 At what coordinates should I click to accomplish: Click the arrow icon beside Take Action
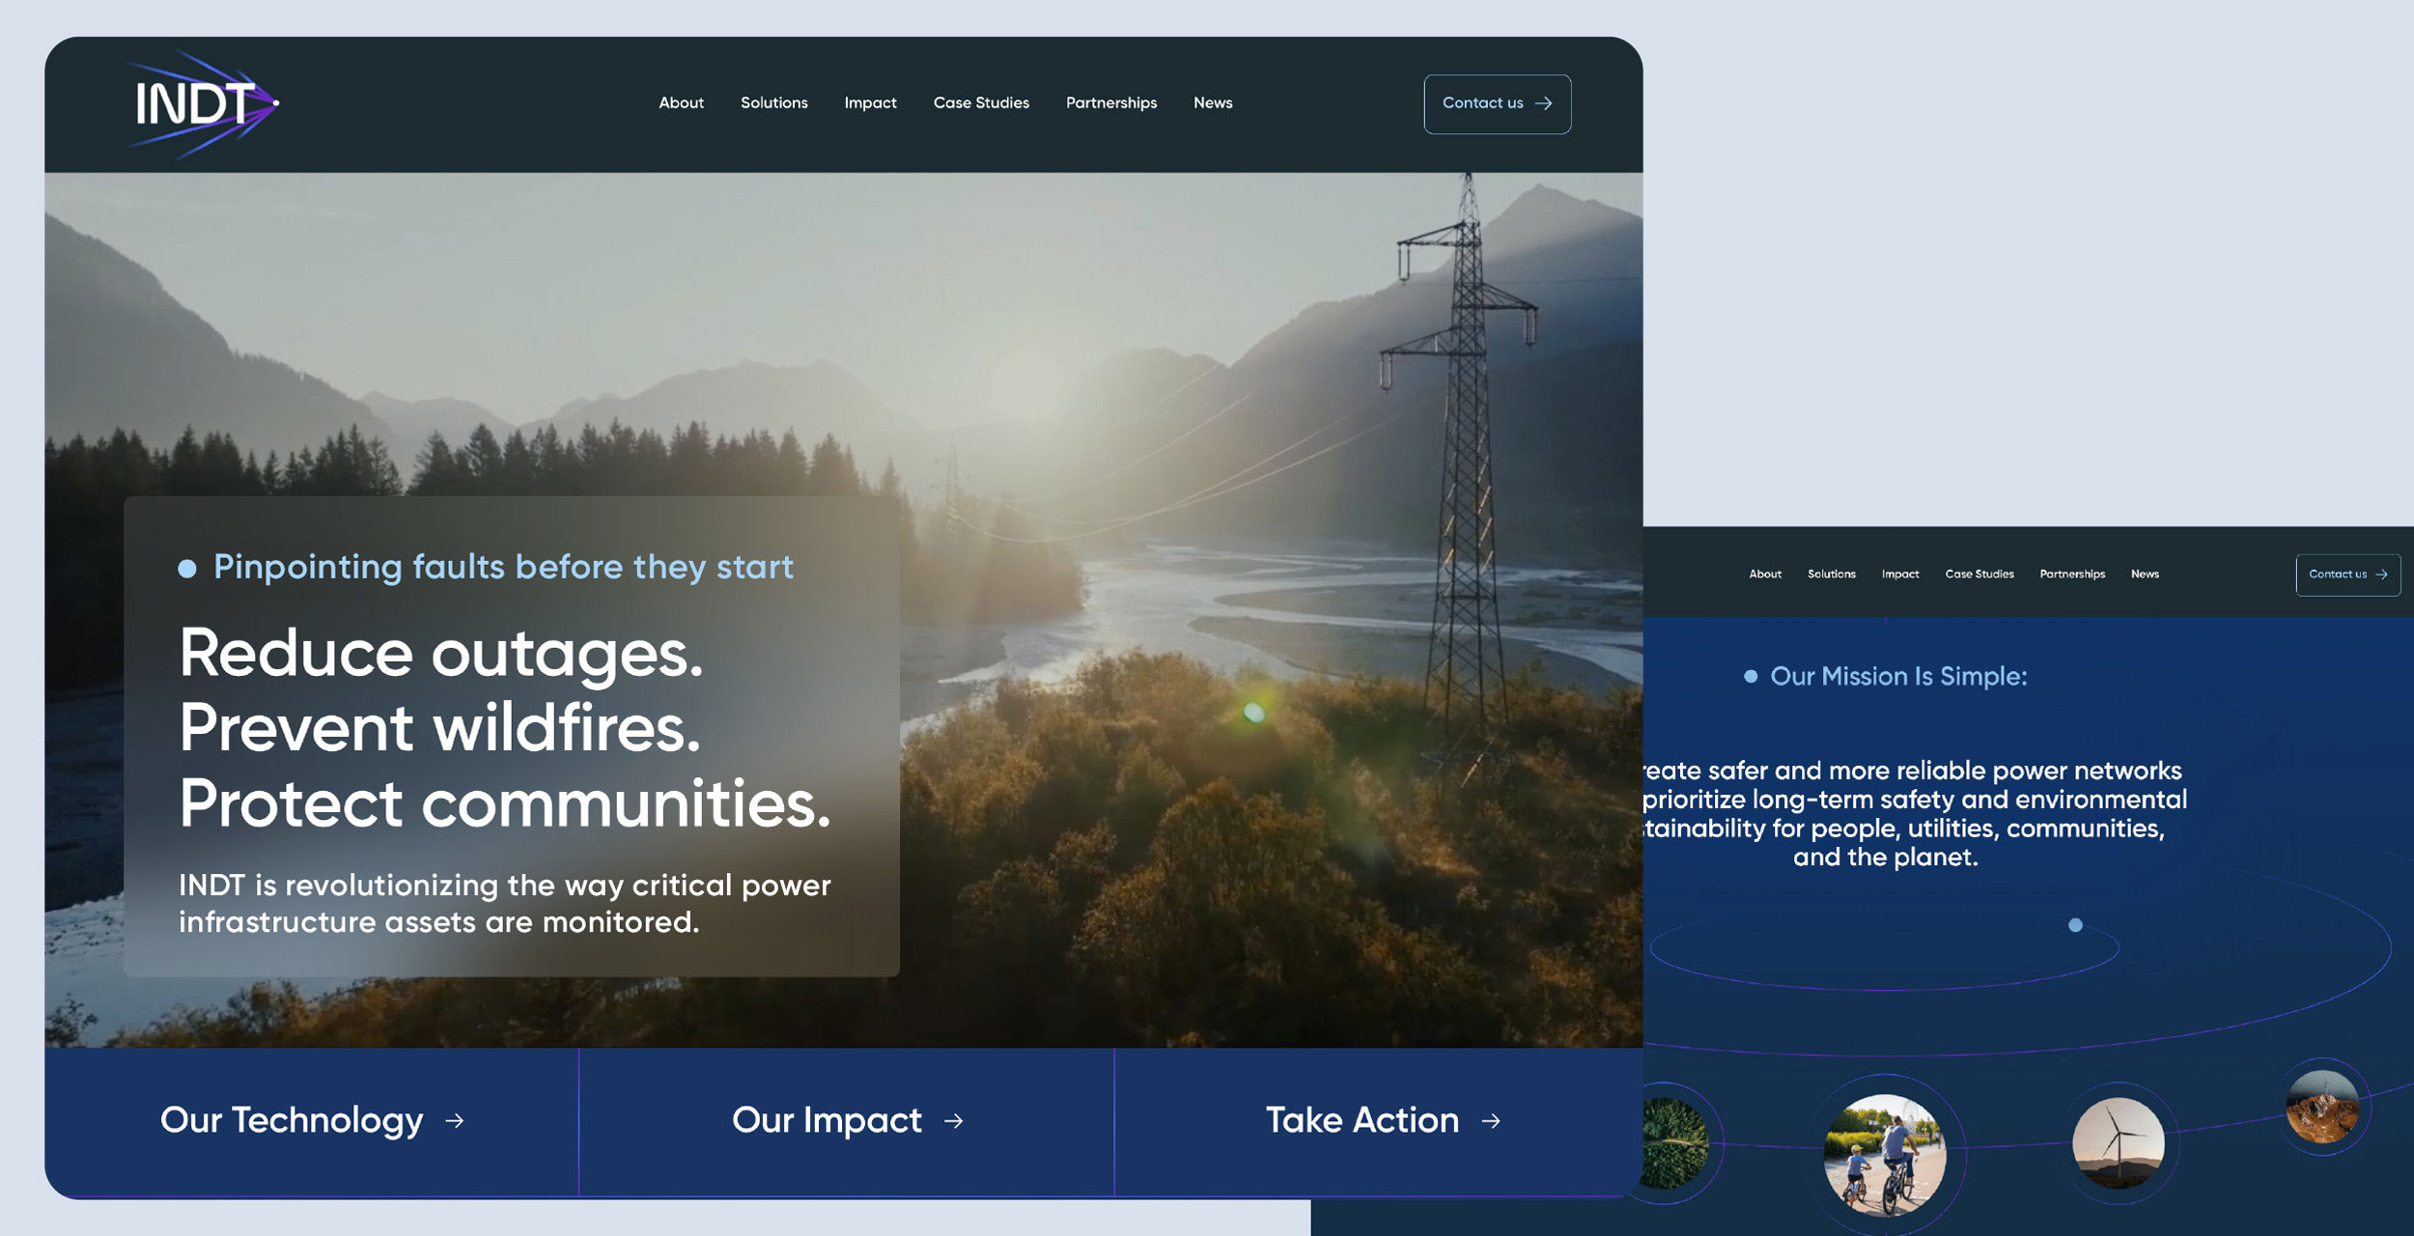point(1491,1120)
